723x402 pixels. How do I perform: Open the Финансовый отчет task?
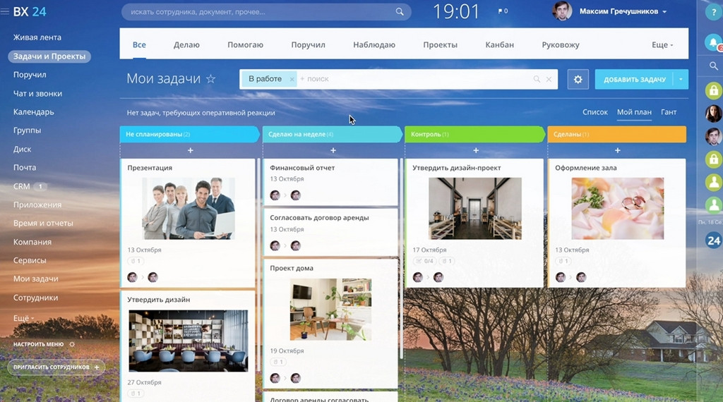(302, 168)
